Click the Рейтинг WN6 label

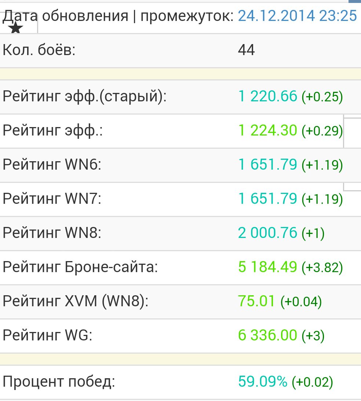[x=52, y=165]
